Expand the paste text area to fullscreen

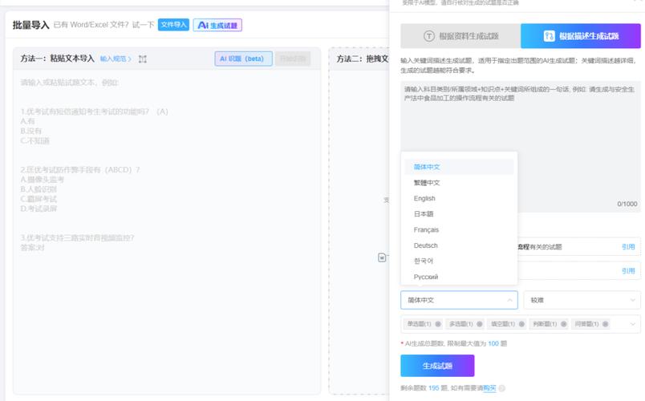143,59
